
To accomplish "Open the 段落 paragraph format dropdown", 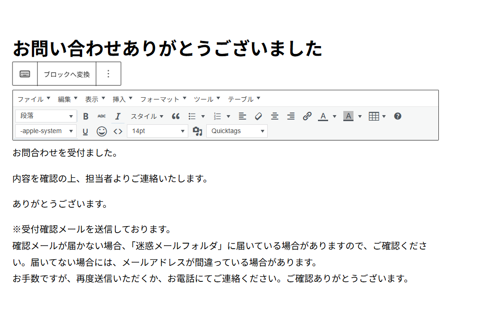I will click(46, 116).
